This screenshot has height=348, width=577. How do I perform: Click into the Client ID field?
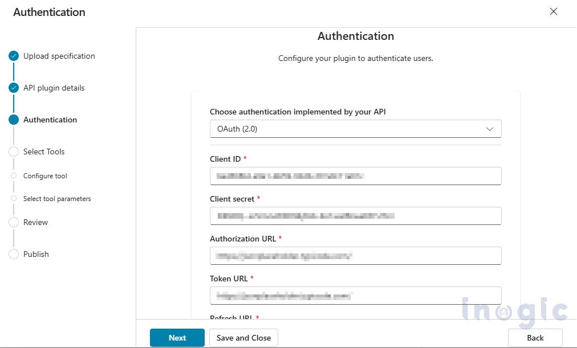[355, 176]
